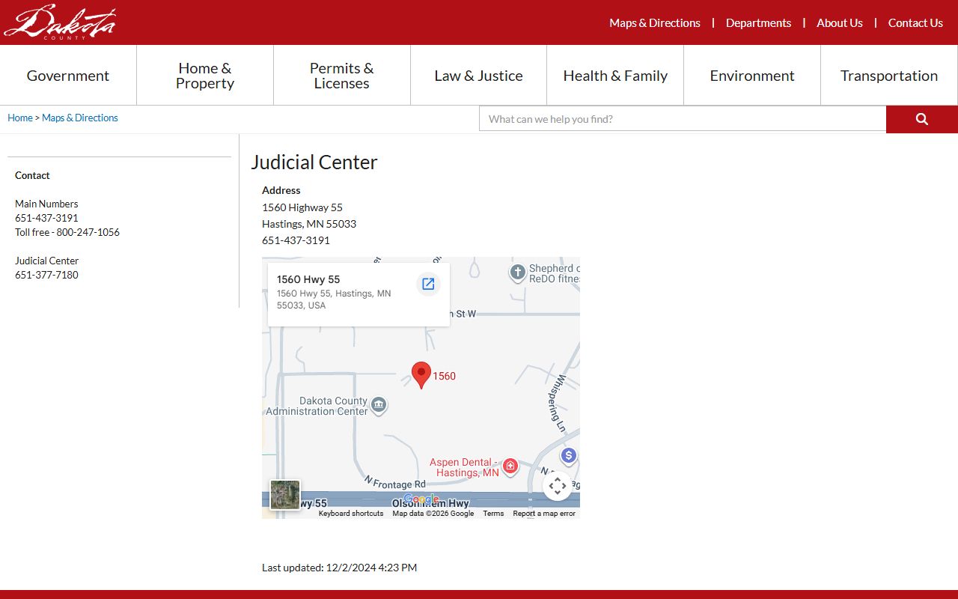The width and height of the screenshot is (958, 599).
Task: Go to Maps & Directions in header
Action: point(655,23)
